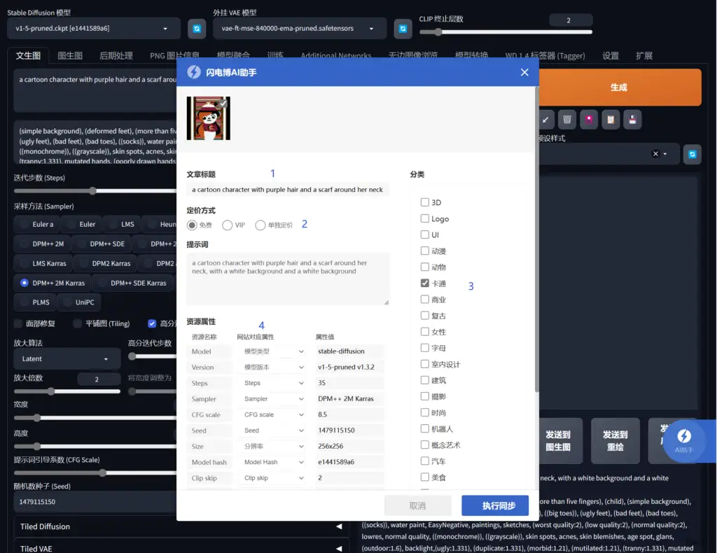Open the 设置 tab
The height and width of the screenshot is (553, 717).
coord(611,56)
